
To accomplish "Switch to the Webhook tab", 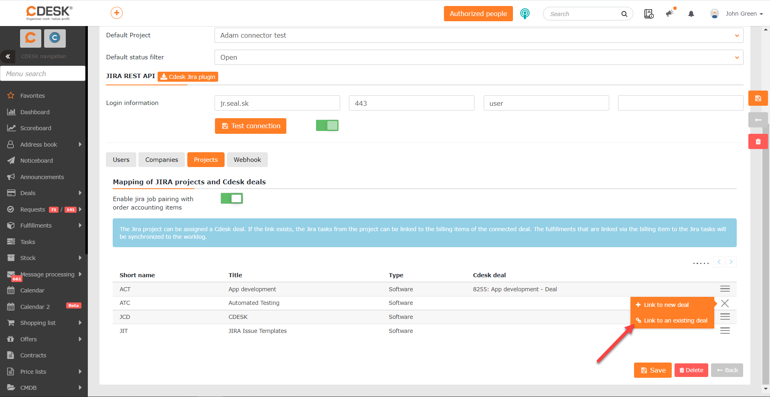I will tap(247, 160).
